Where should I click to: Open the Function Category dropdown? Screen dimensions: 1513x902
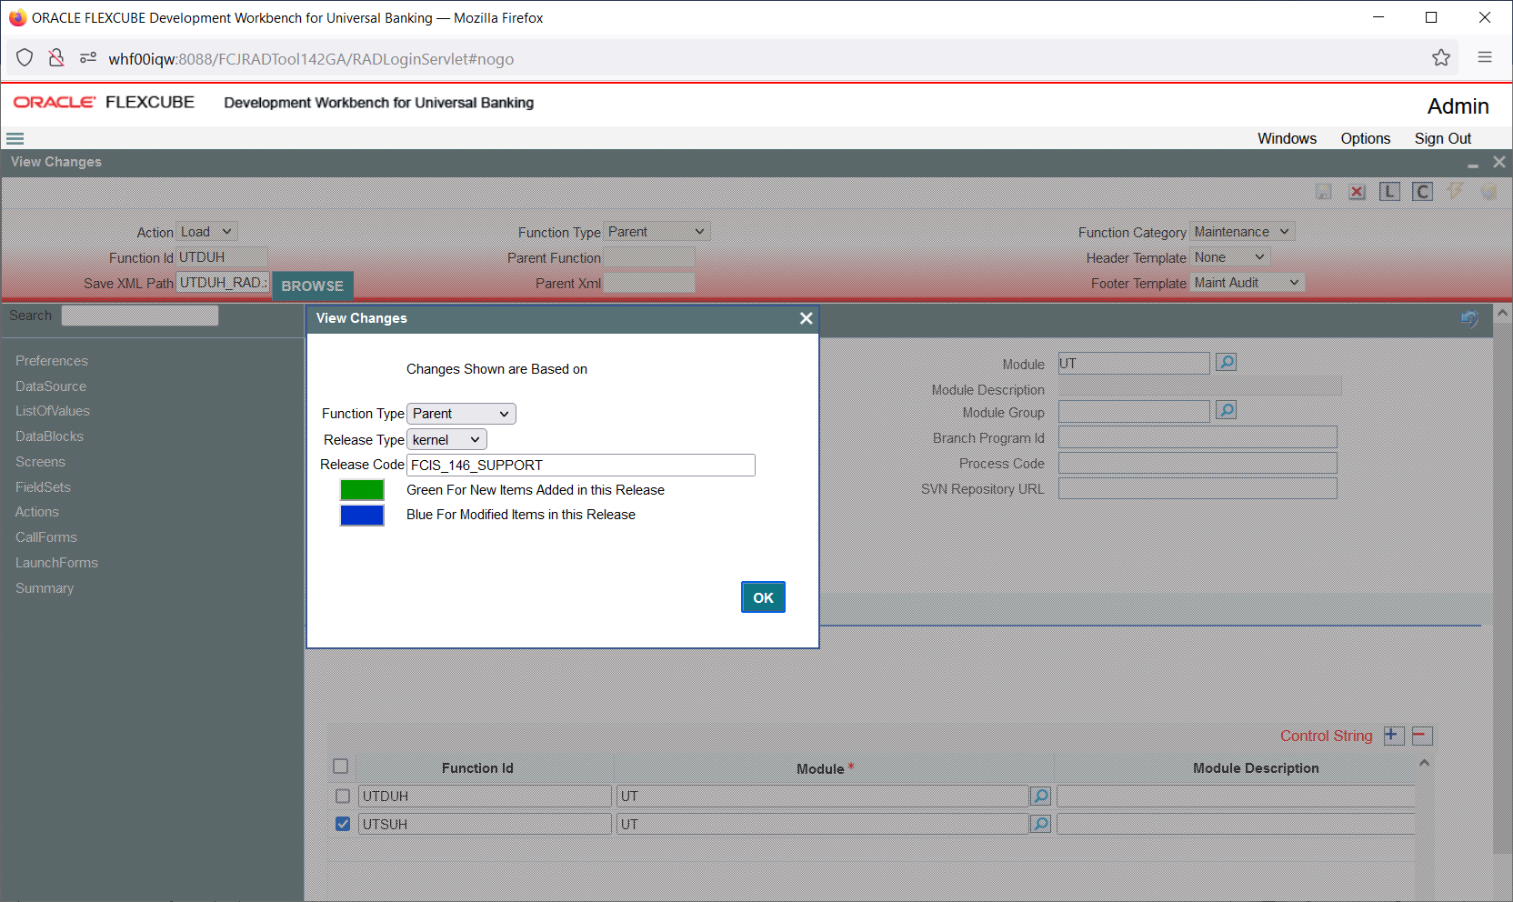point(1243,232)
